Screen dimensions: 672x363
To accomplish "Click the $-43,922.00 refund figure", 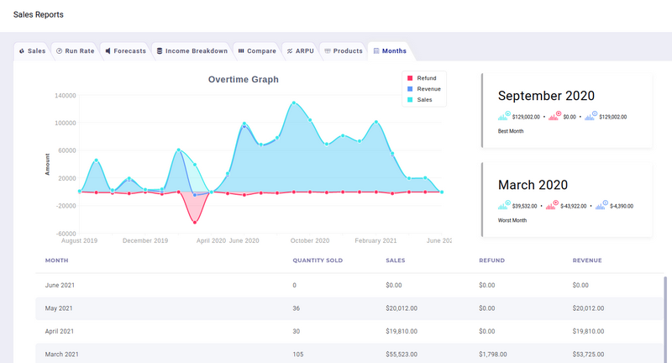I will pyautogui.click(x=574, y=206).
